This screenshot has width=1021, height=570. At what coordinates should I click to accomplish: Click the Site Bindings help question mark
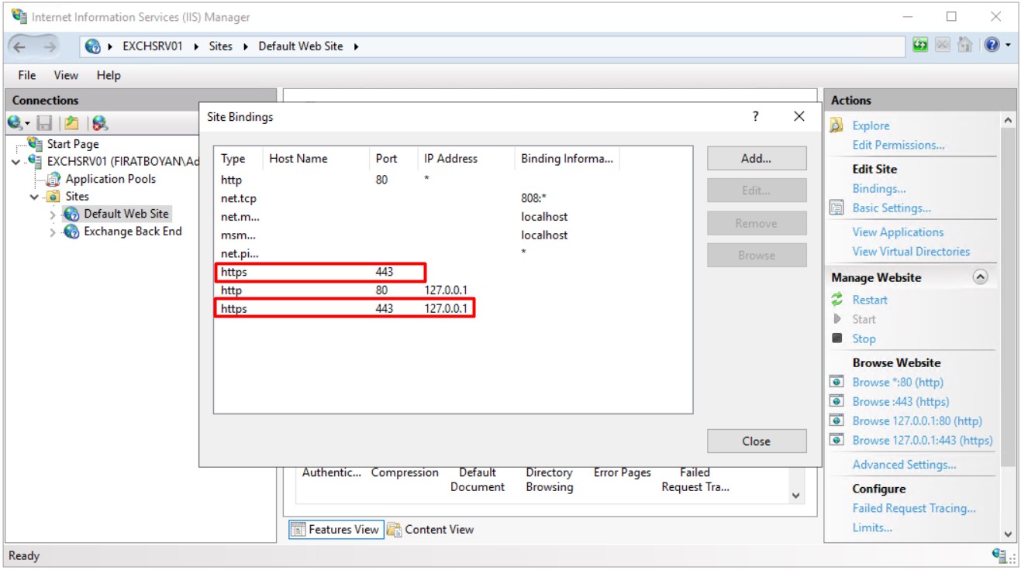click(756, 116)
